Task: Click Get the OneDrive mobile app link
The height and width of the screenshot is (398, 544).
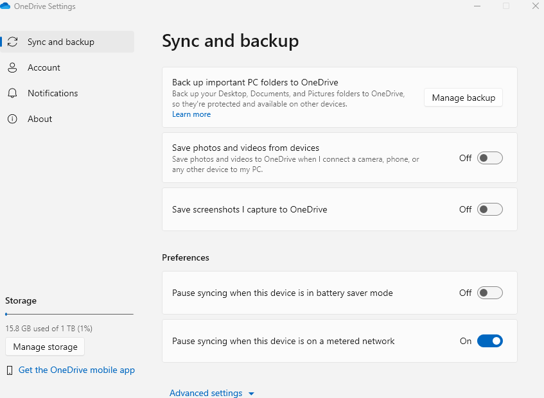Action: point(76,370)
